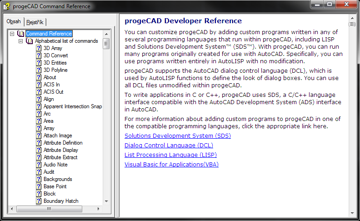
Task: Click the topic icon beside Align
Action: pyautogui.click(x=39, y=99)
